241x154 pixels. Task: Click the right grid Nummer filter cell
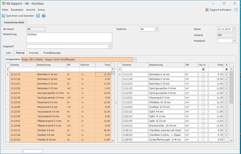(135, 70)
